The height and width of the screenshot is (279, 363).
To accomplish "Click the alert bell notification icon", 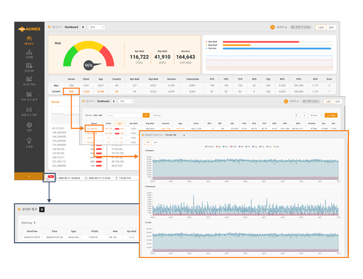I will [x=49, y=178].
